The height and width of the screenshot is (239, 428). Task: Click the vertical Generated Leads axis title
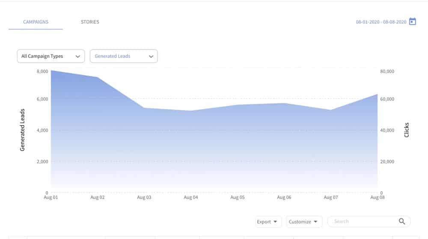(22, 130)
